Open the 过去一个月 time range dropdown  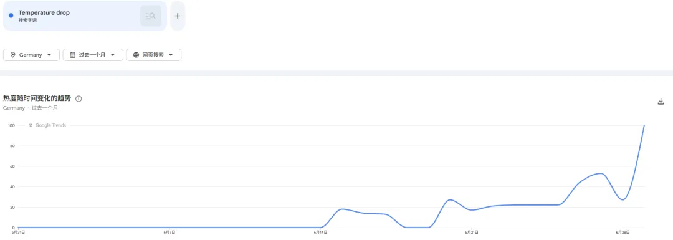(93, 55)
